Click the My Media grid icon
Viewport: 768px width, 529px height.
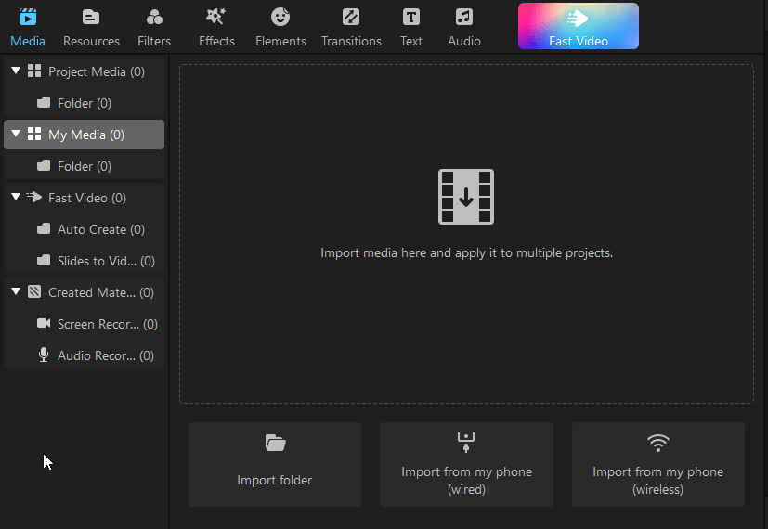click(34, 134)
